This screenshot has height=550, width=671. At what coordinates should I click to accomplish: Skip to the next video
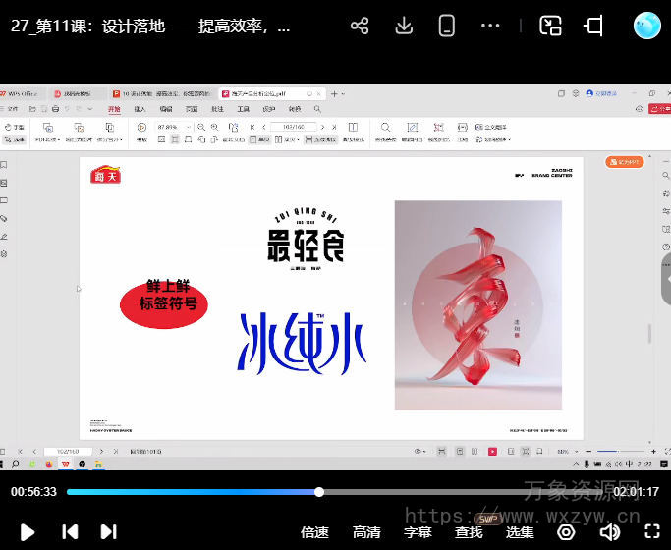click(109, 532)
